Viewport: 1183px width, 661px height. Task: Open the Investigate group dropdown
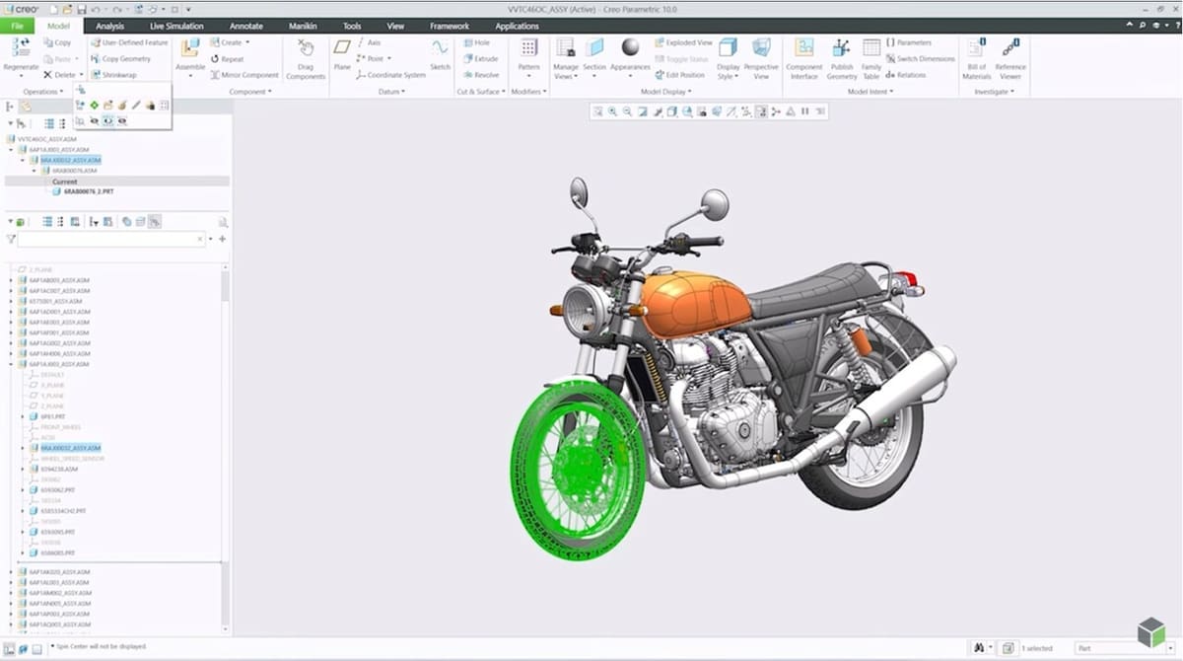(x=994, y=92)
